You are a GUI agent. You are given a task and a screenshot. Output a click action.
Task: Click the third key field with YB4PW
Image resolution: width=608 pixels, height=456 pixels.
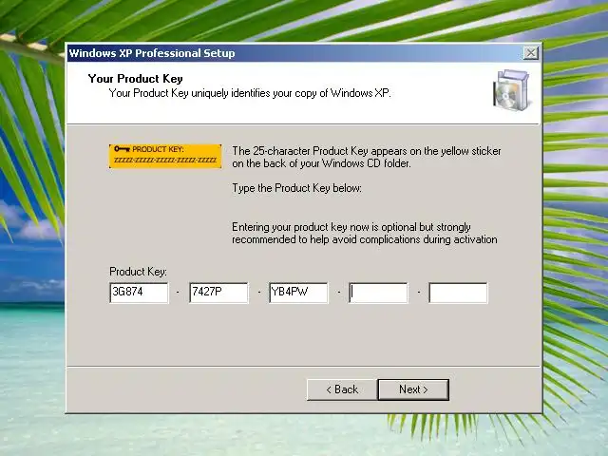[298, 293]
